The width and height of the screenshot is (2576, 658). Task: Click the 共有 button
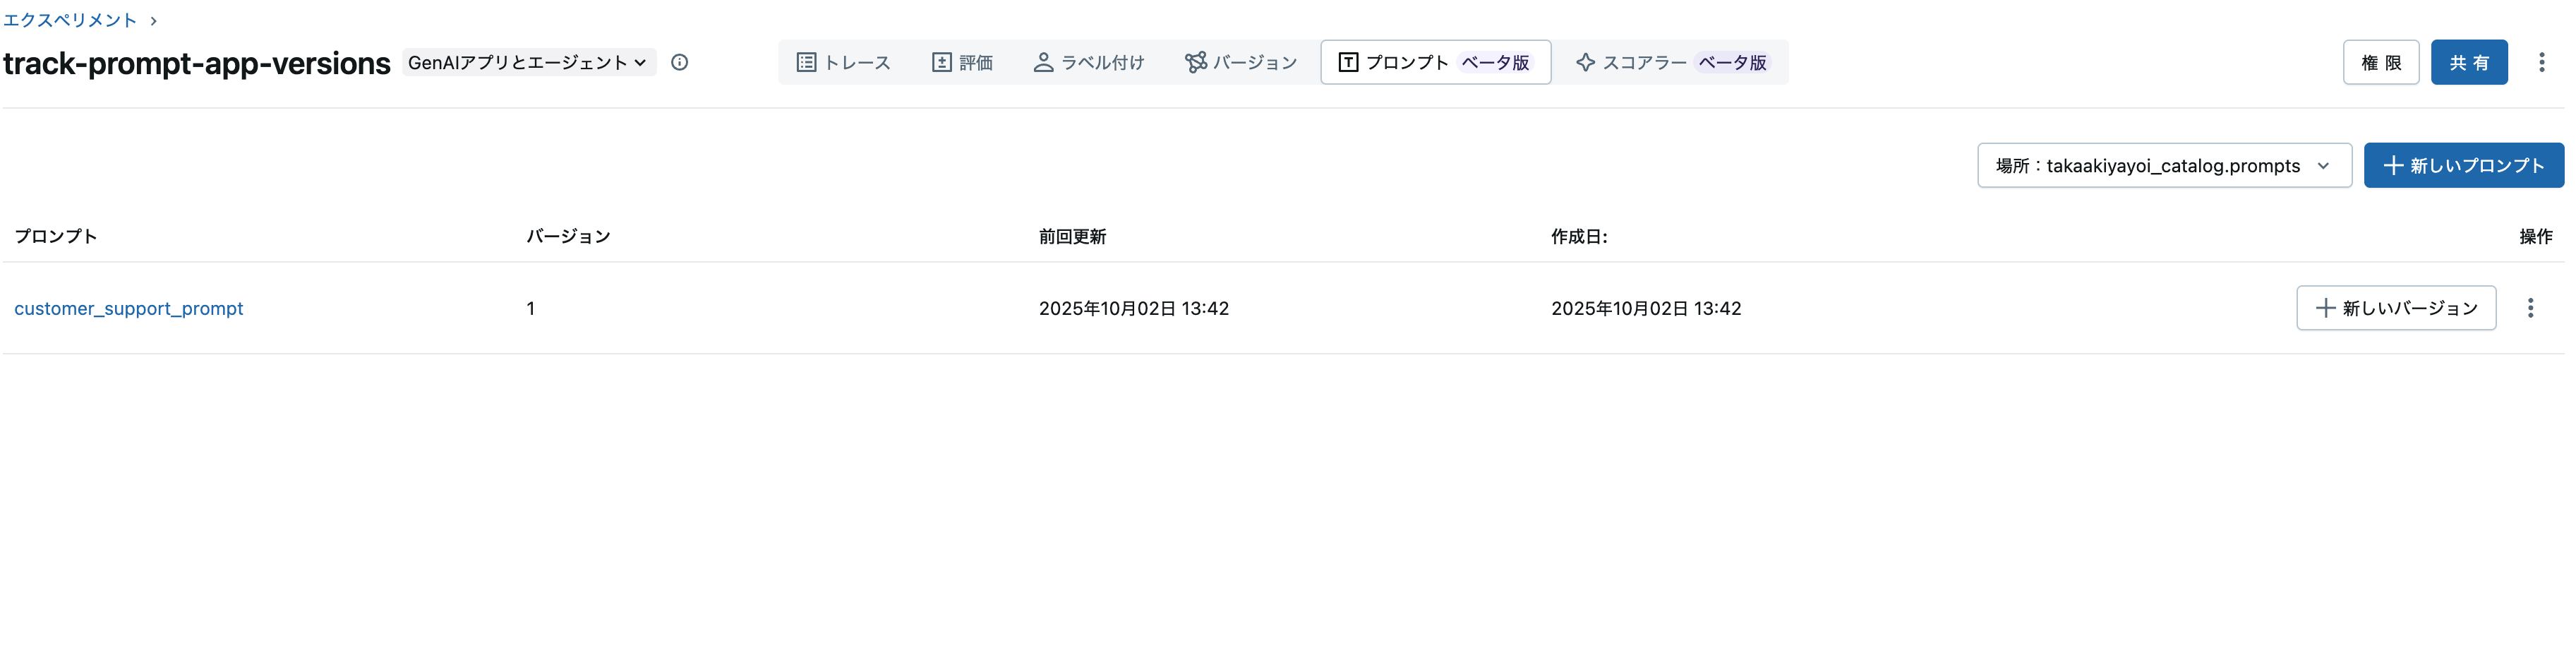(2469, 62)
